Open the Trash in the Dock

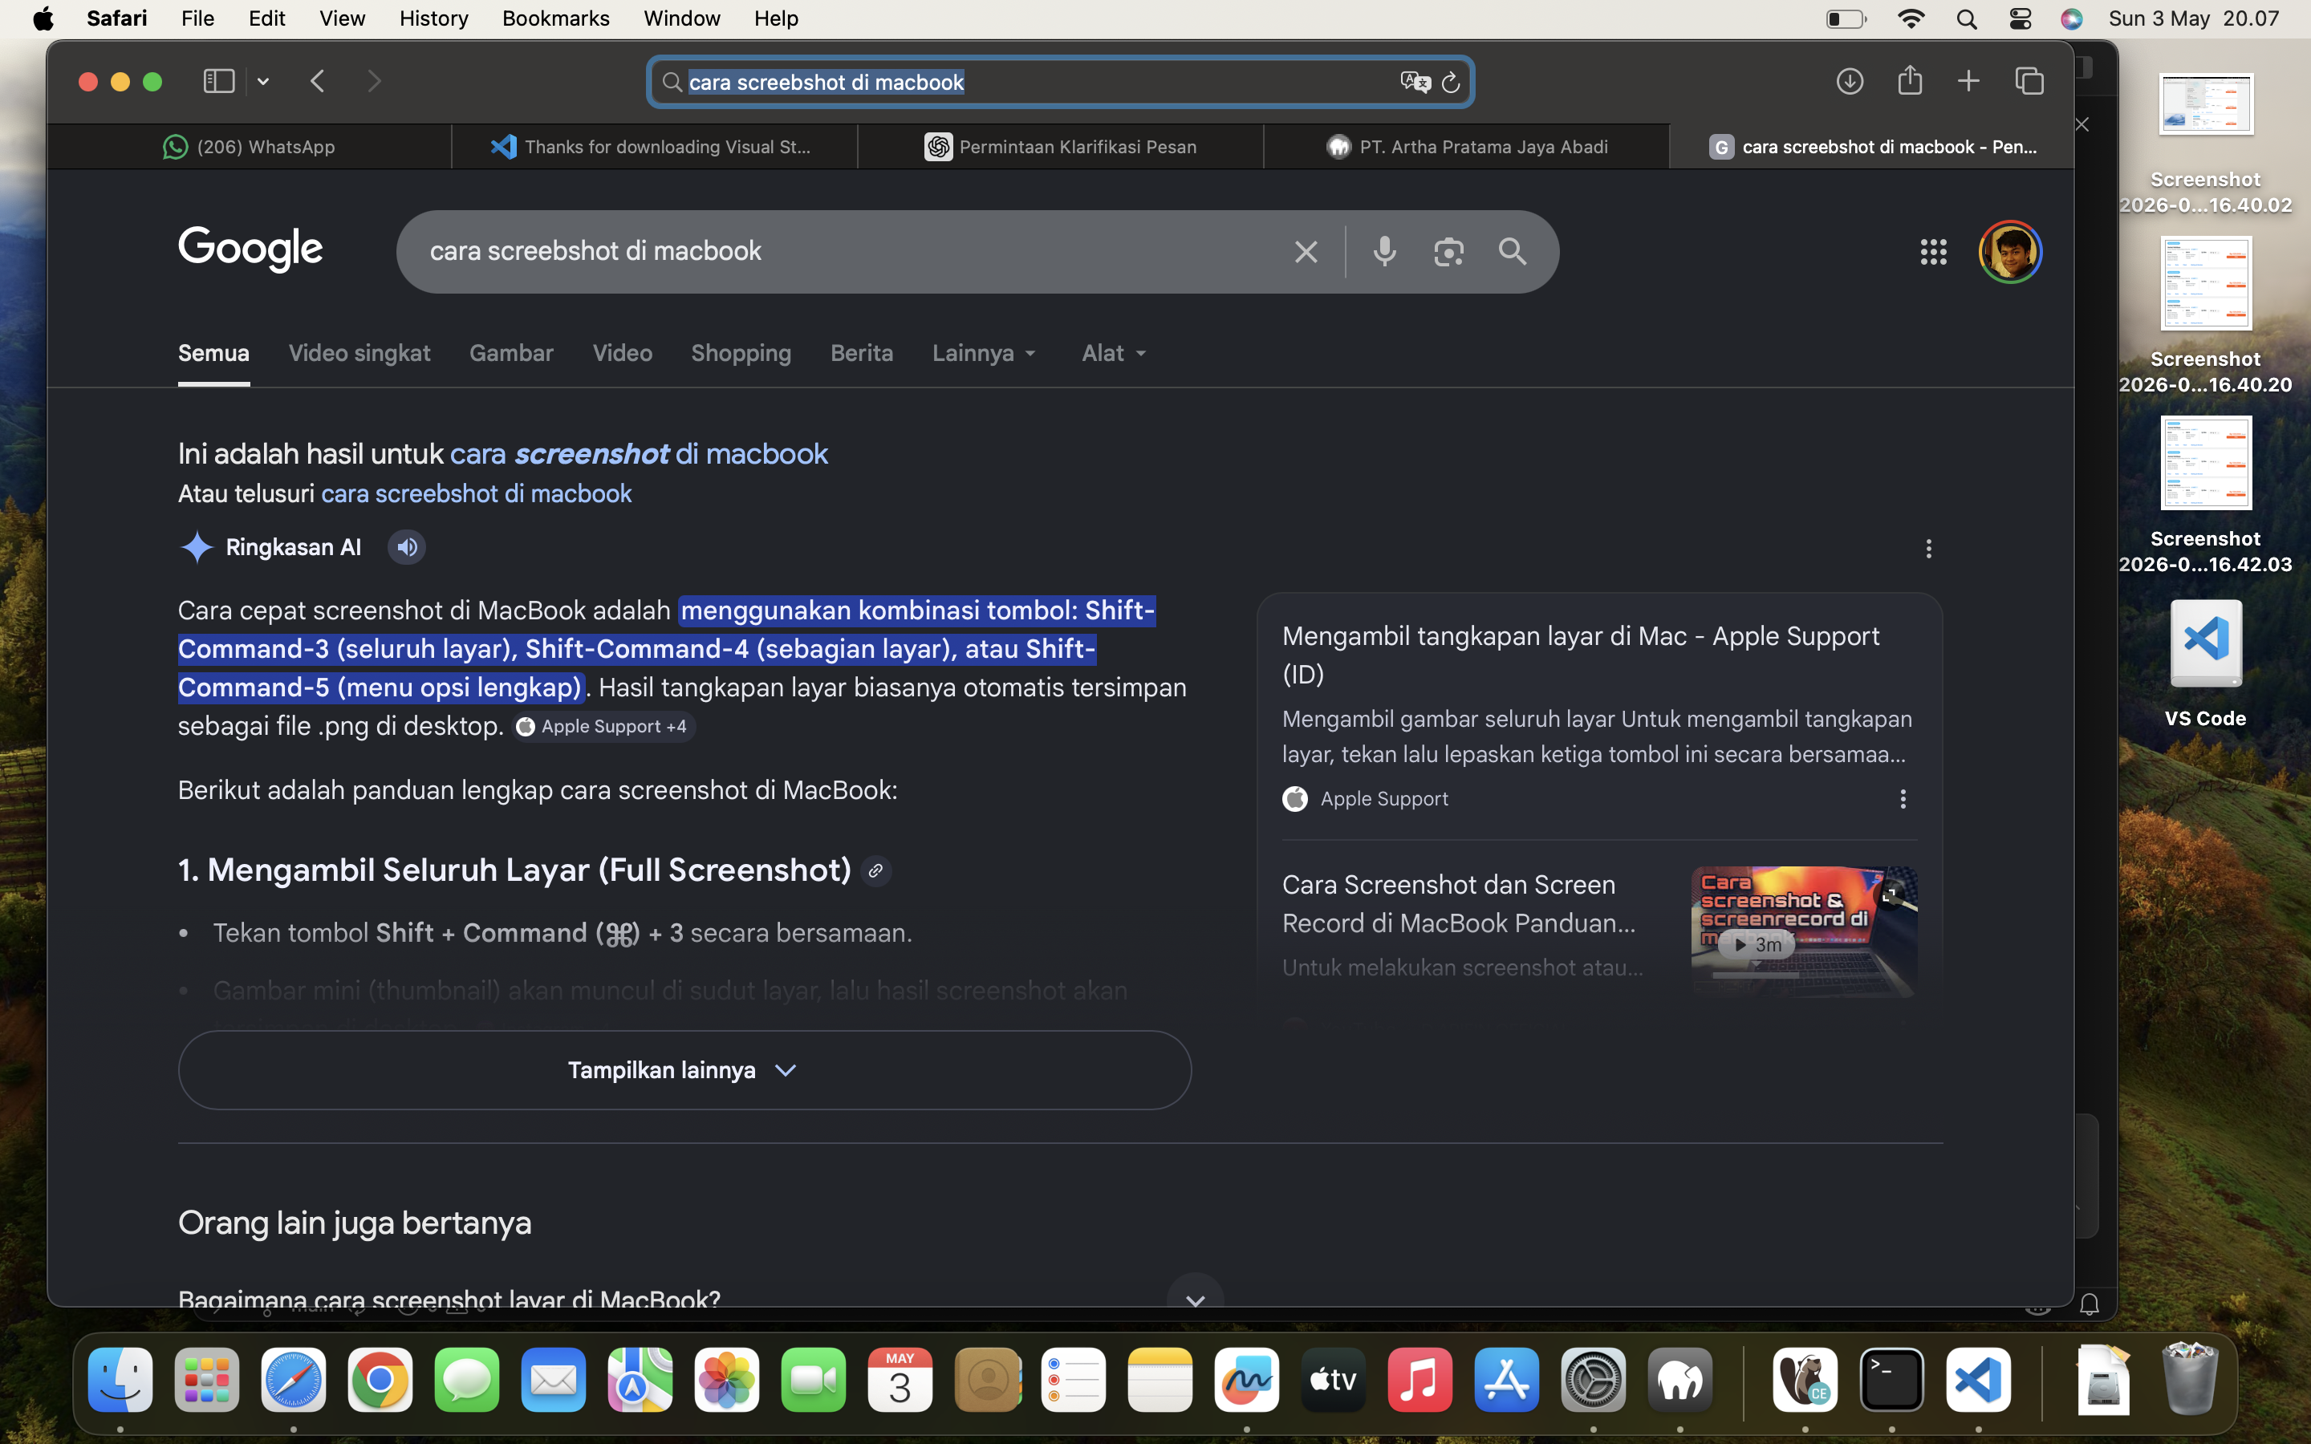pos(2190,1380)
